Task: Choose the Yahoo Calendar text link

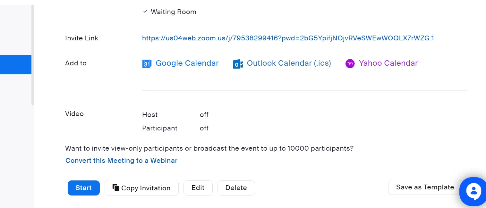Action: coord(388,63)
